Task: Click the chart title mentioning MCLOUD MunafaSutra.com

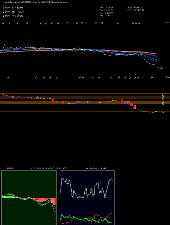Action: point(35,2)
